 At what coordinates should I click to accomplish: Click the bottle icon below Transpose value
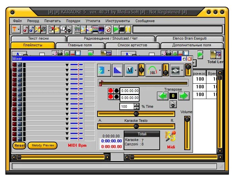(x=173, y=104)
